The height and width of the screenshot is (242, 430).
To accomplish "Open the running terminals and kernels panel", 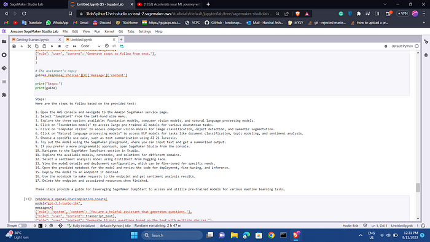I will click(x=4, y=55).
